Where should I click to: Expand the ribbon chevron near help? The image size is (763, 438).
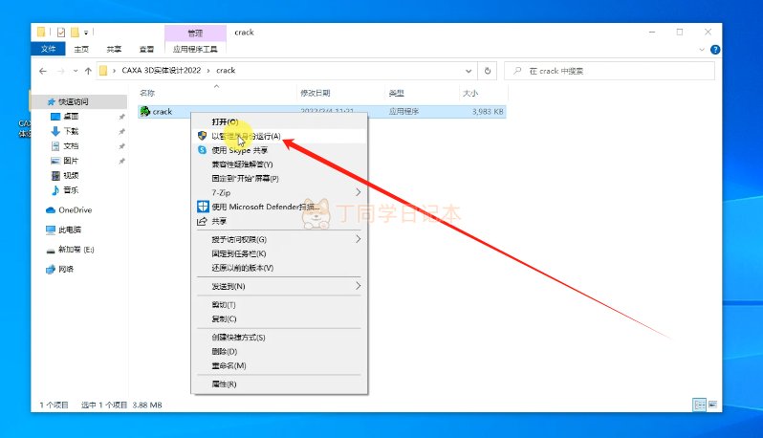702,50
